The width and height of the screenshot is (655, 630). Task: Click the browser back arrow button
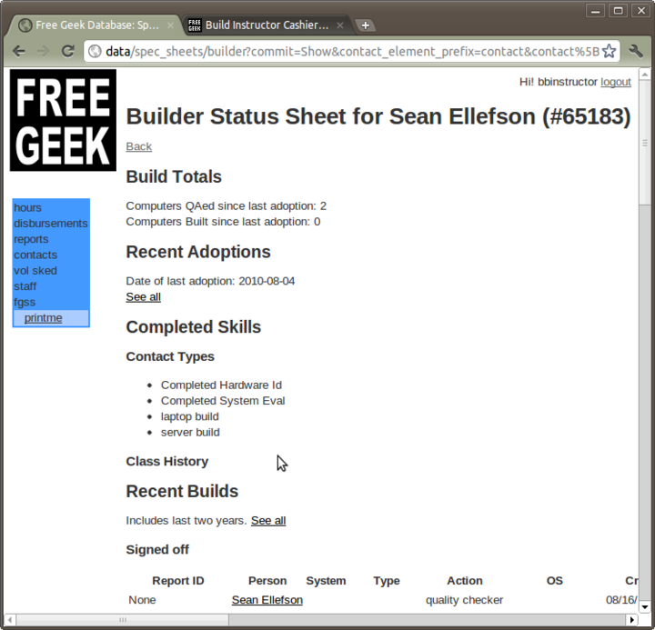[19, 51]
